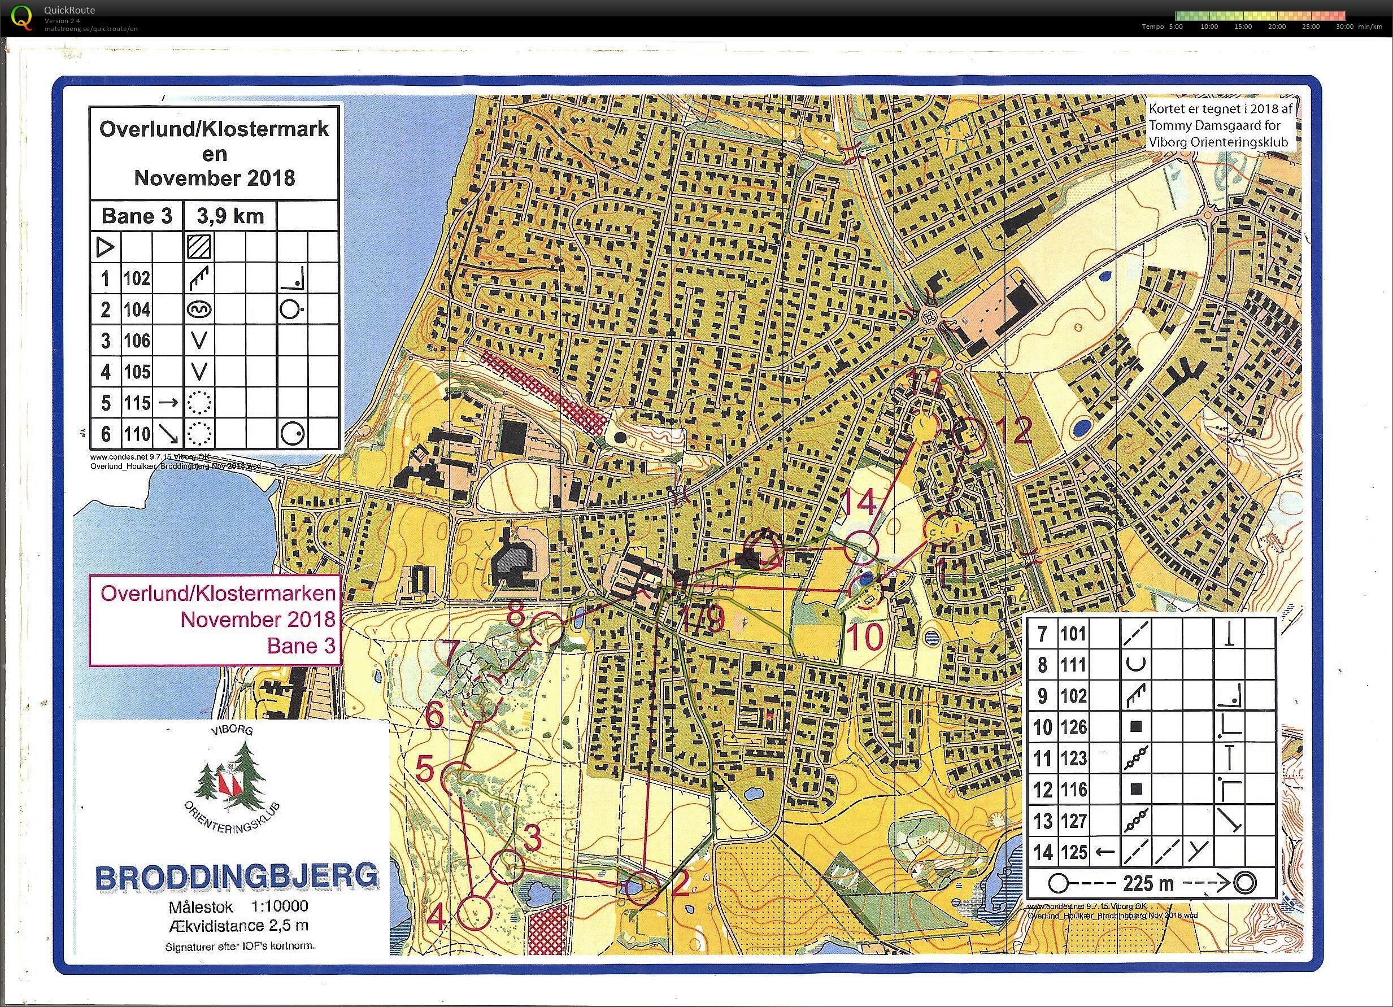The image size is (1393, 1007).
Task: Click the fence symbol in row 127
Action: [1135, 821]
